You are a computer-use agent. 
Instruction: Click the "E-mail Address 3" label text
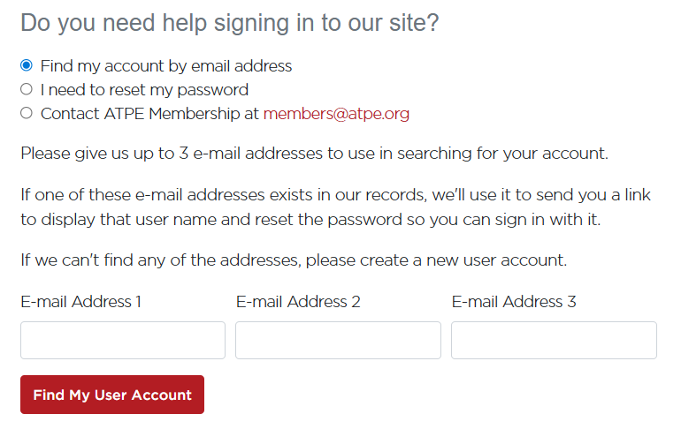tap(514, 302)
